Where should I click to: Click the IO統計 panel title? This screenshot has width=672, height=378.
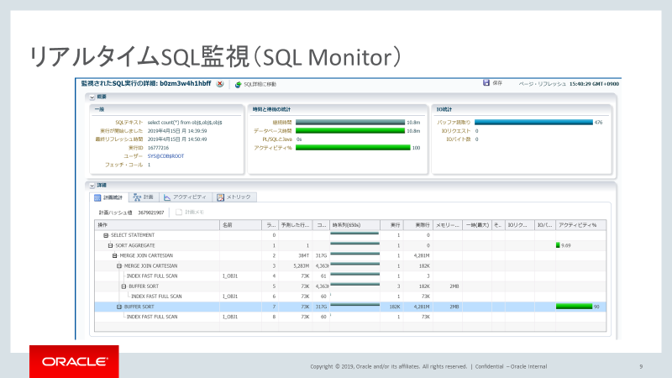tap(444, 110)
